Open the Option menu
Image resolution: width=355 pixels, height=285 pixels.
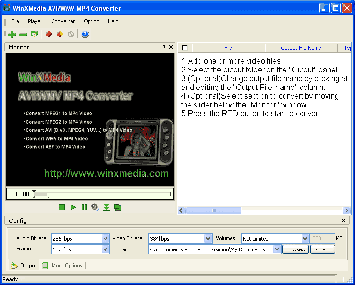pyautogui.click(x=91, y=21)
